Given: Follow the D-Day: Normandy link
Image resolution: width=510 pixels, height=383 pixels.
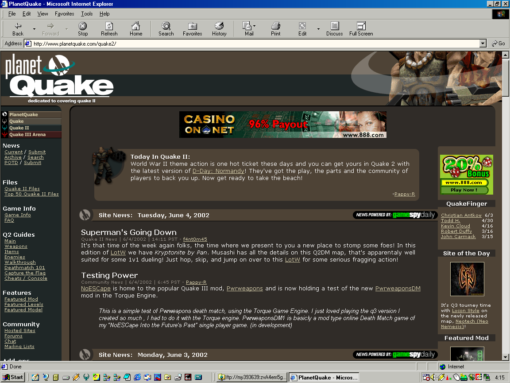Looking at the screenshot, I should point(218,171).
